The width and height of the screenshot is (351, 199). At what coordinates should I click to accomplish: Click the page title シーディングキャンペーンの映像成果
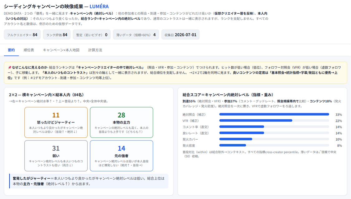(x=43, y=6)
